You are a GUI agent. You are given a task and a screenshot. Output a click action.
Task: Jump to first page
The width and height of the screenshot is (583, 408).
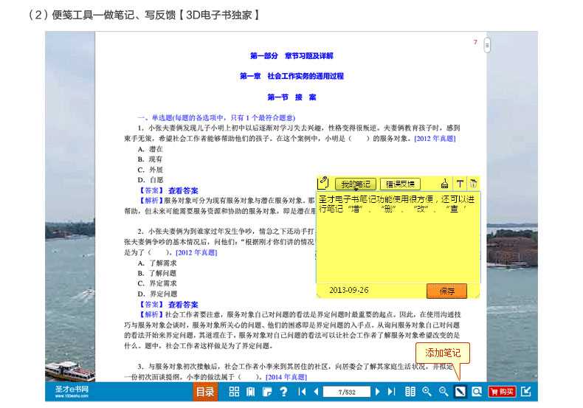(x=303, y=392)
